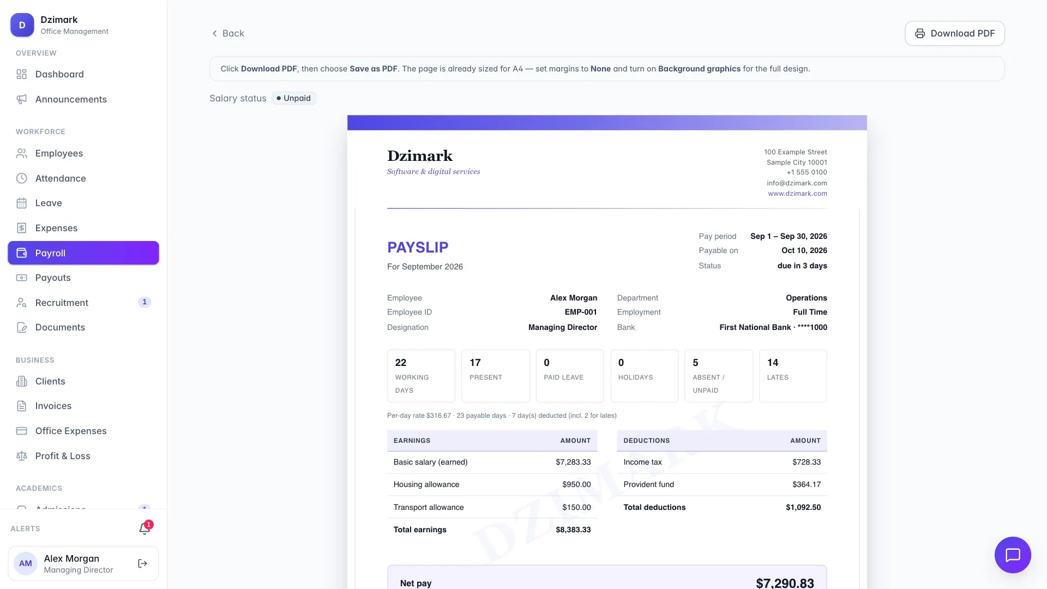Click the 14 Lates stat card
The image size is (1047, 589).
coord(793,376)
